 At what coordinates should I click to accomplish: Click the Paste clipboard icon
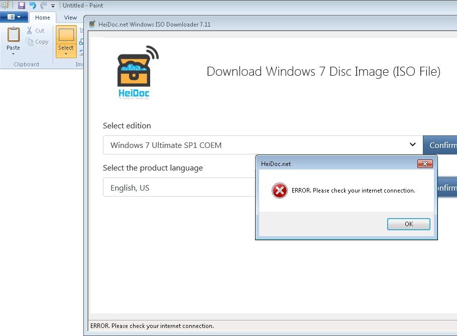(14, 35)
